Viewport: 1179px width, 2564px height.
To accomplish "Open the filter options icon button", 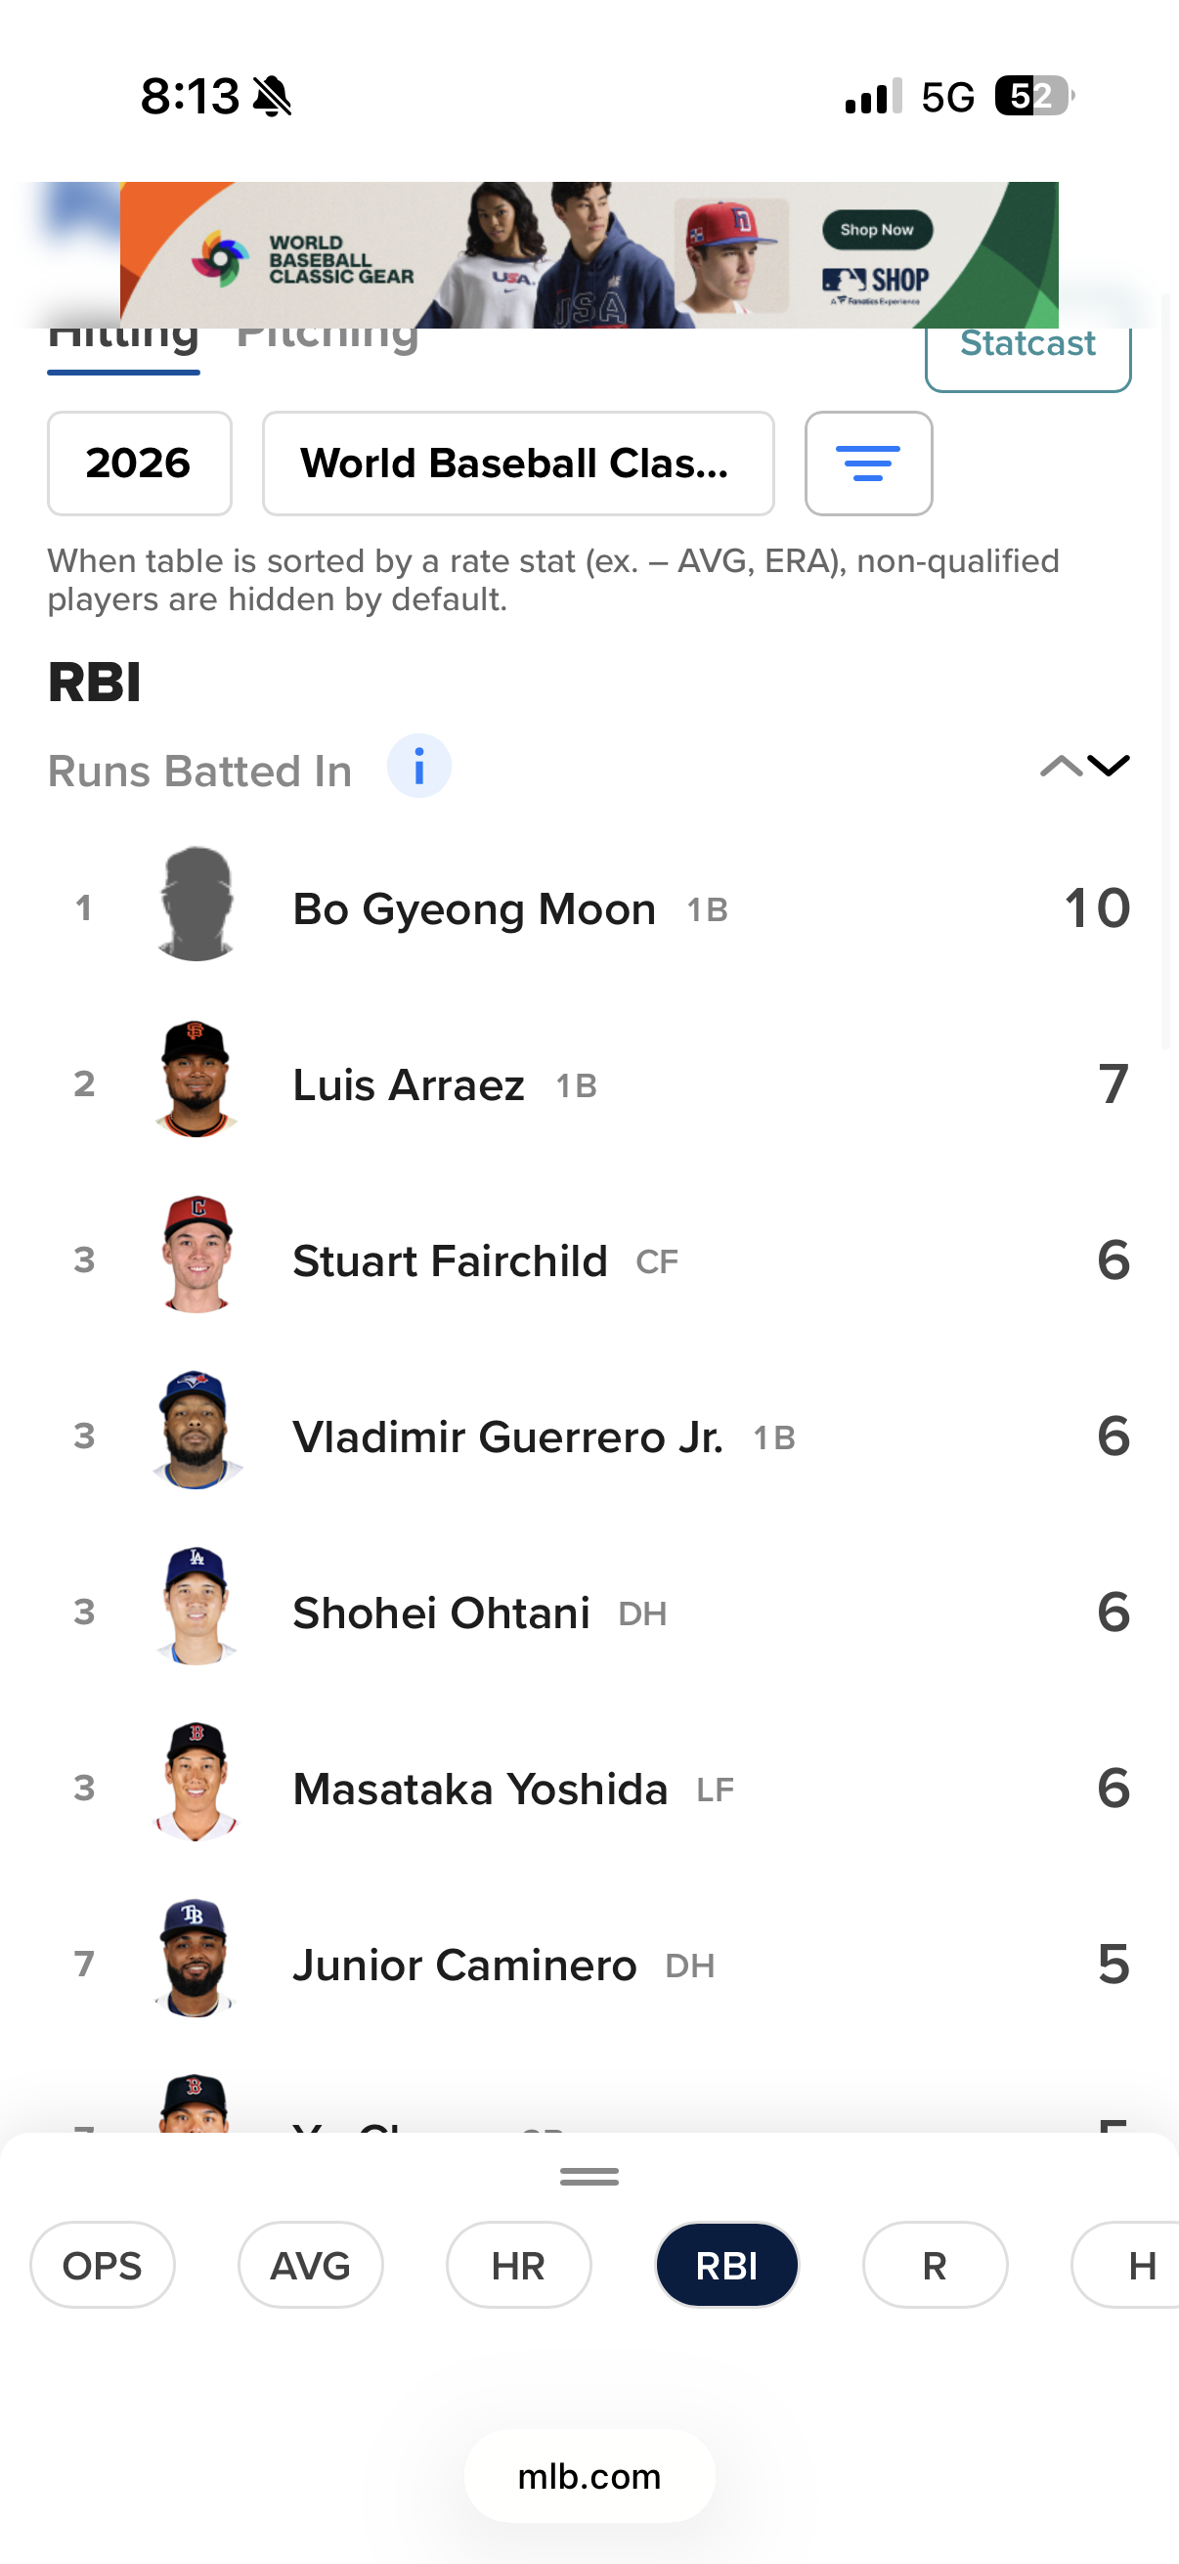I will point(867,464).
